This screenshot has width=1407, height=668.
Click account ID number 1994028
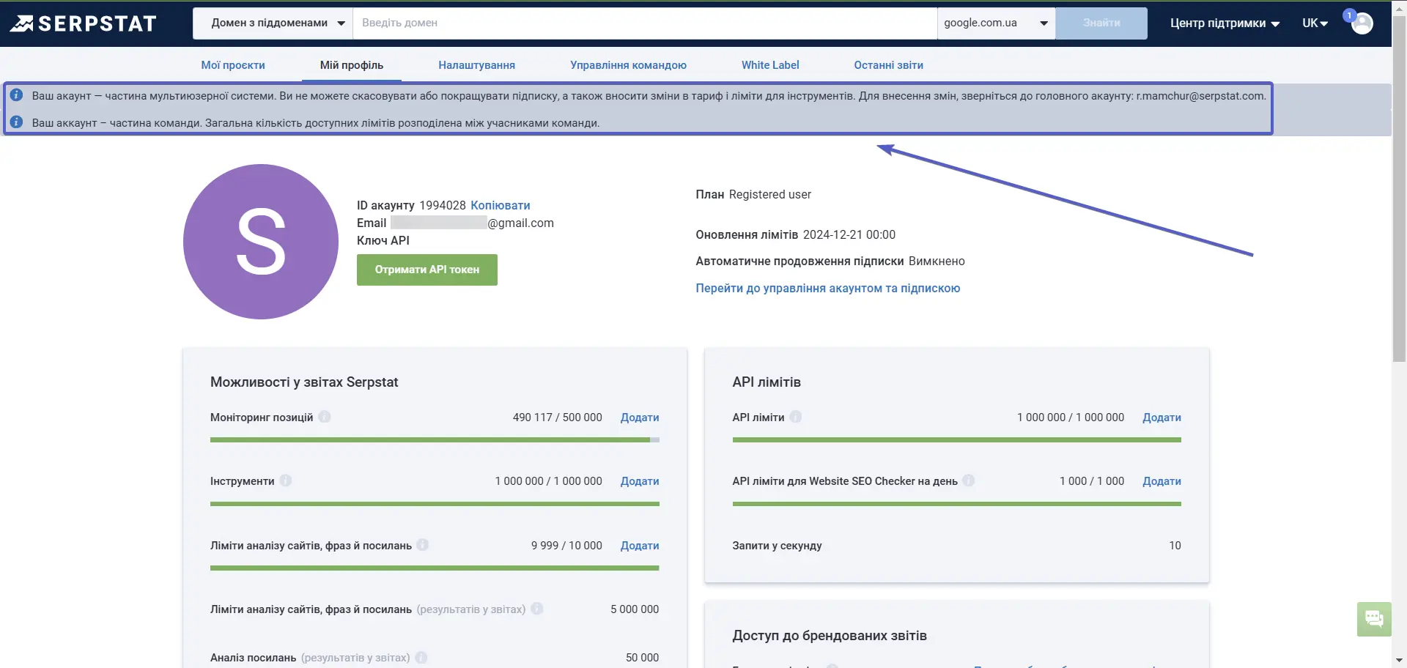coord(443,206)
